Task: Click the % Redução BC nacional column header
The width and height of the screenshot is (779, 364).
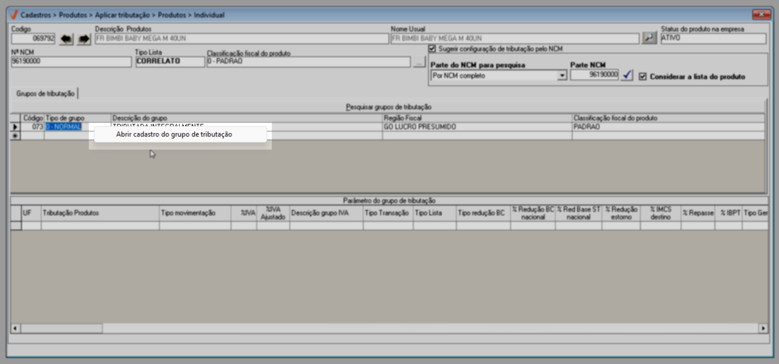Action: 533,213
